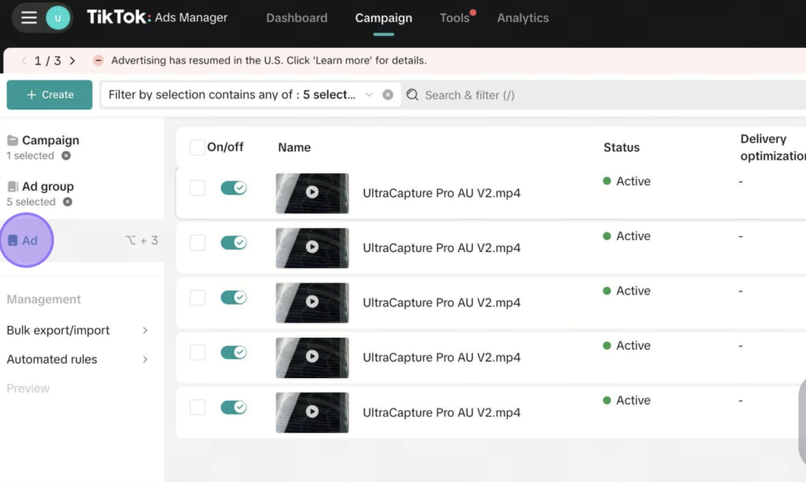The image size is (806, 489).
Task: Click the Delivery optimization column header
Action: tap(773, 147)
